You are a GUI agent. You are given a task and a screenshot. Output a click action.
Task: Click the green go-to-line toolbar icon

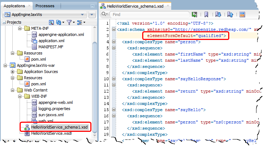pos(194,15)
